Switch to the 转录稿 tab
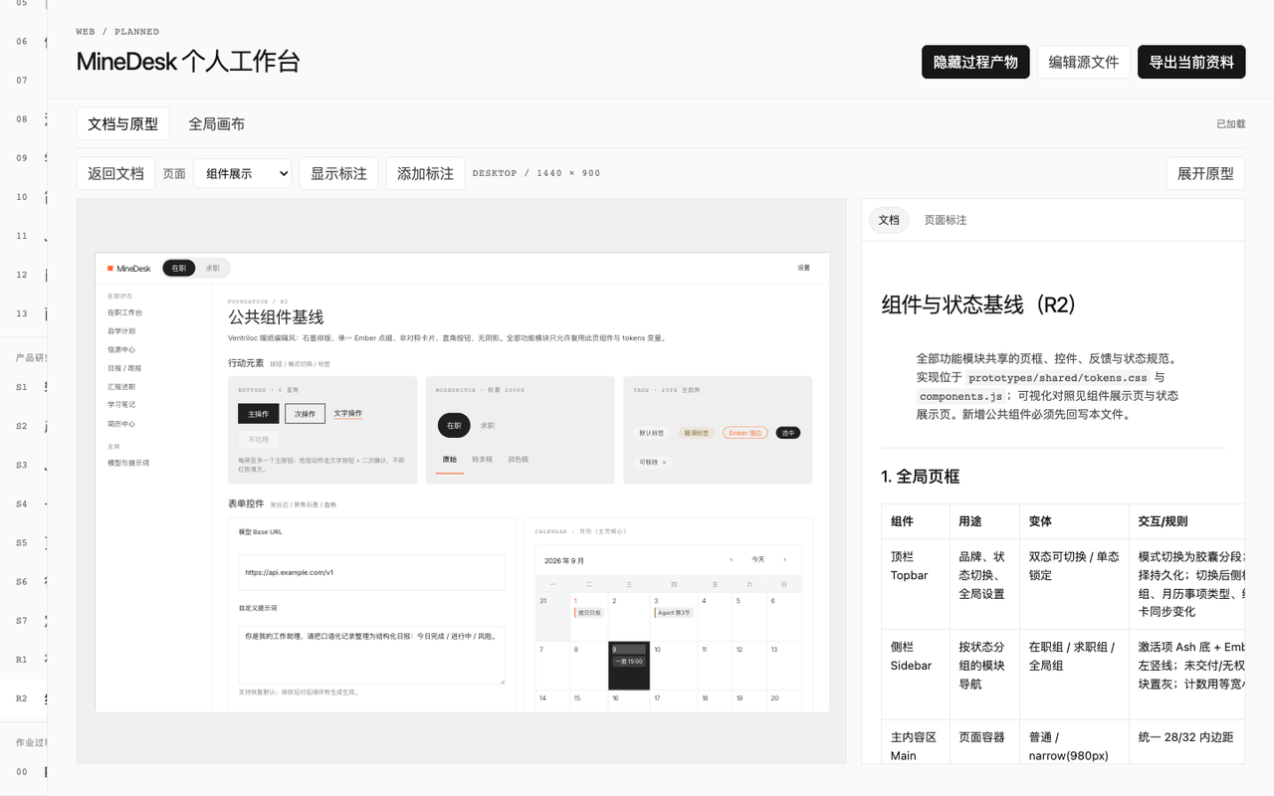 point(483,460)
